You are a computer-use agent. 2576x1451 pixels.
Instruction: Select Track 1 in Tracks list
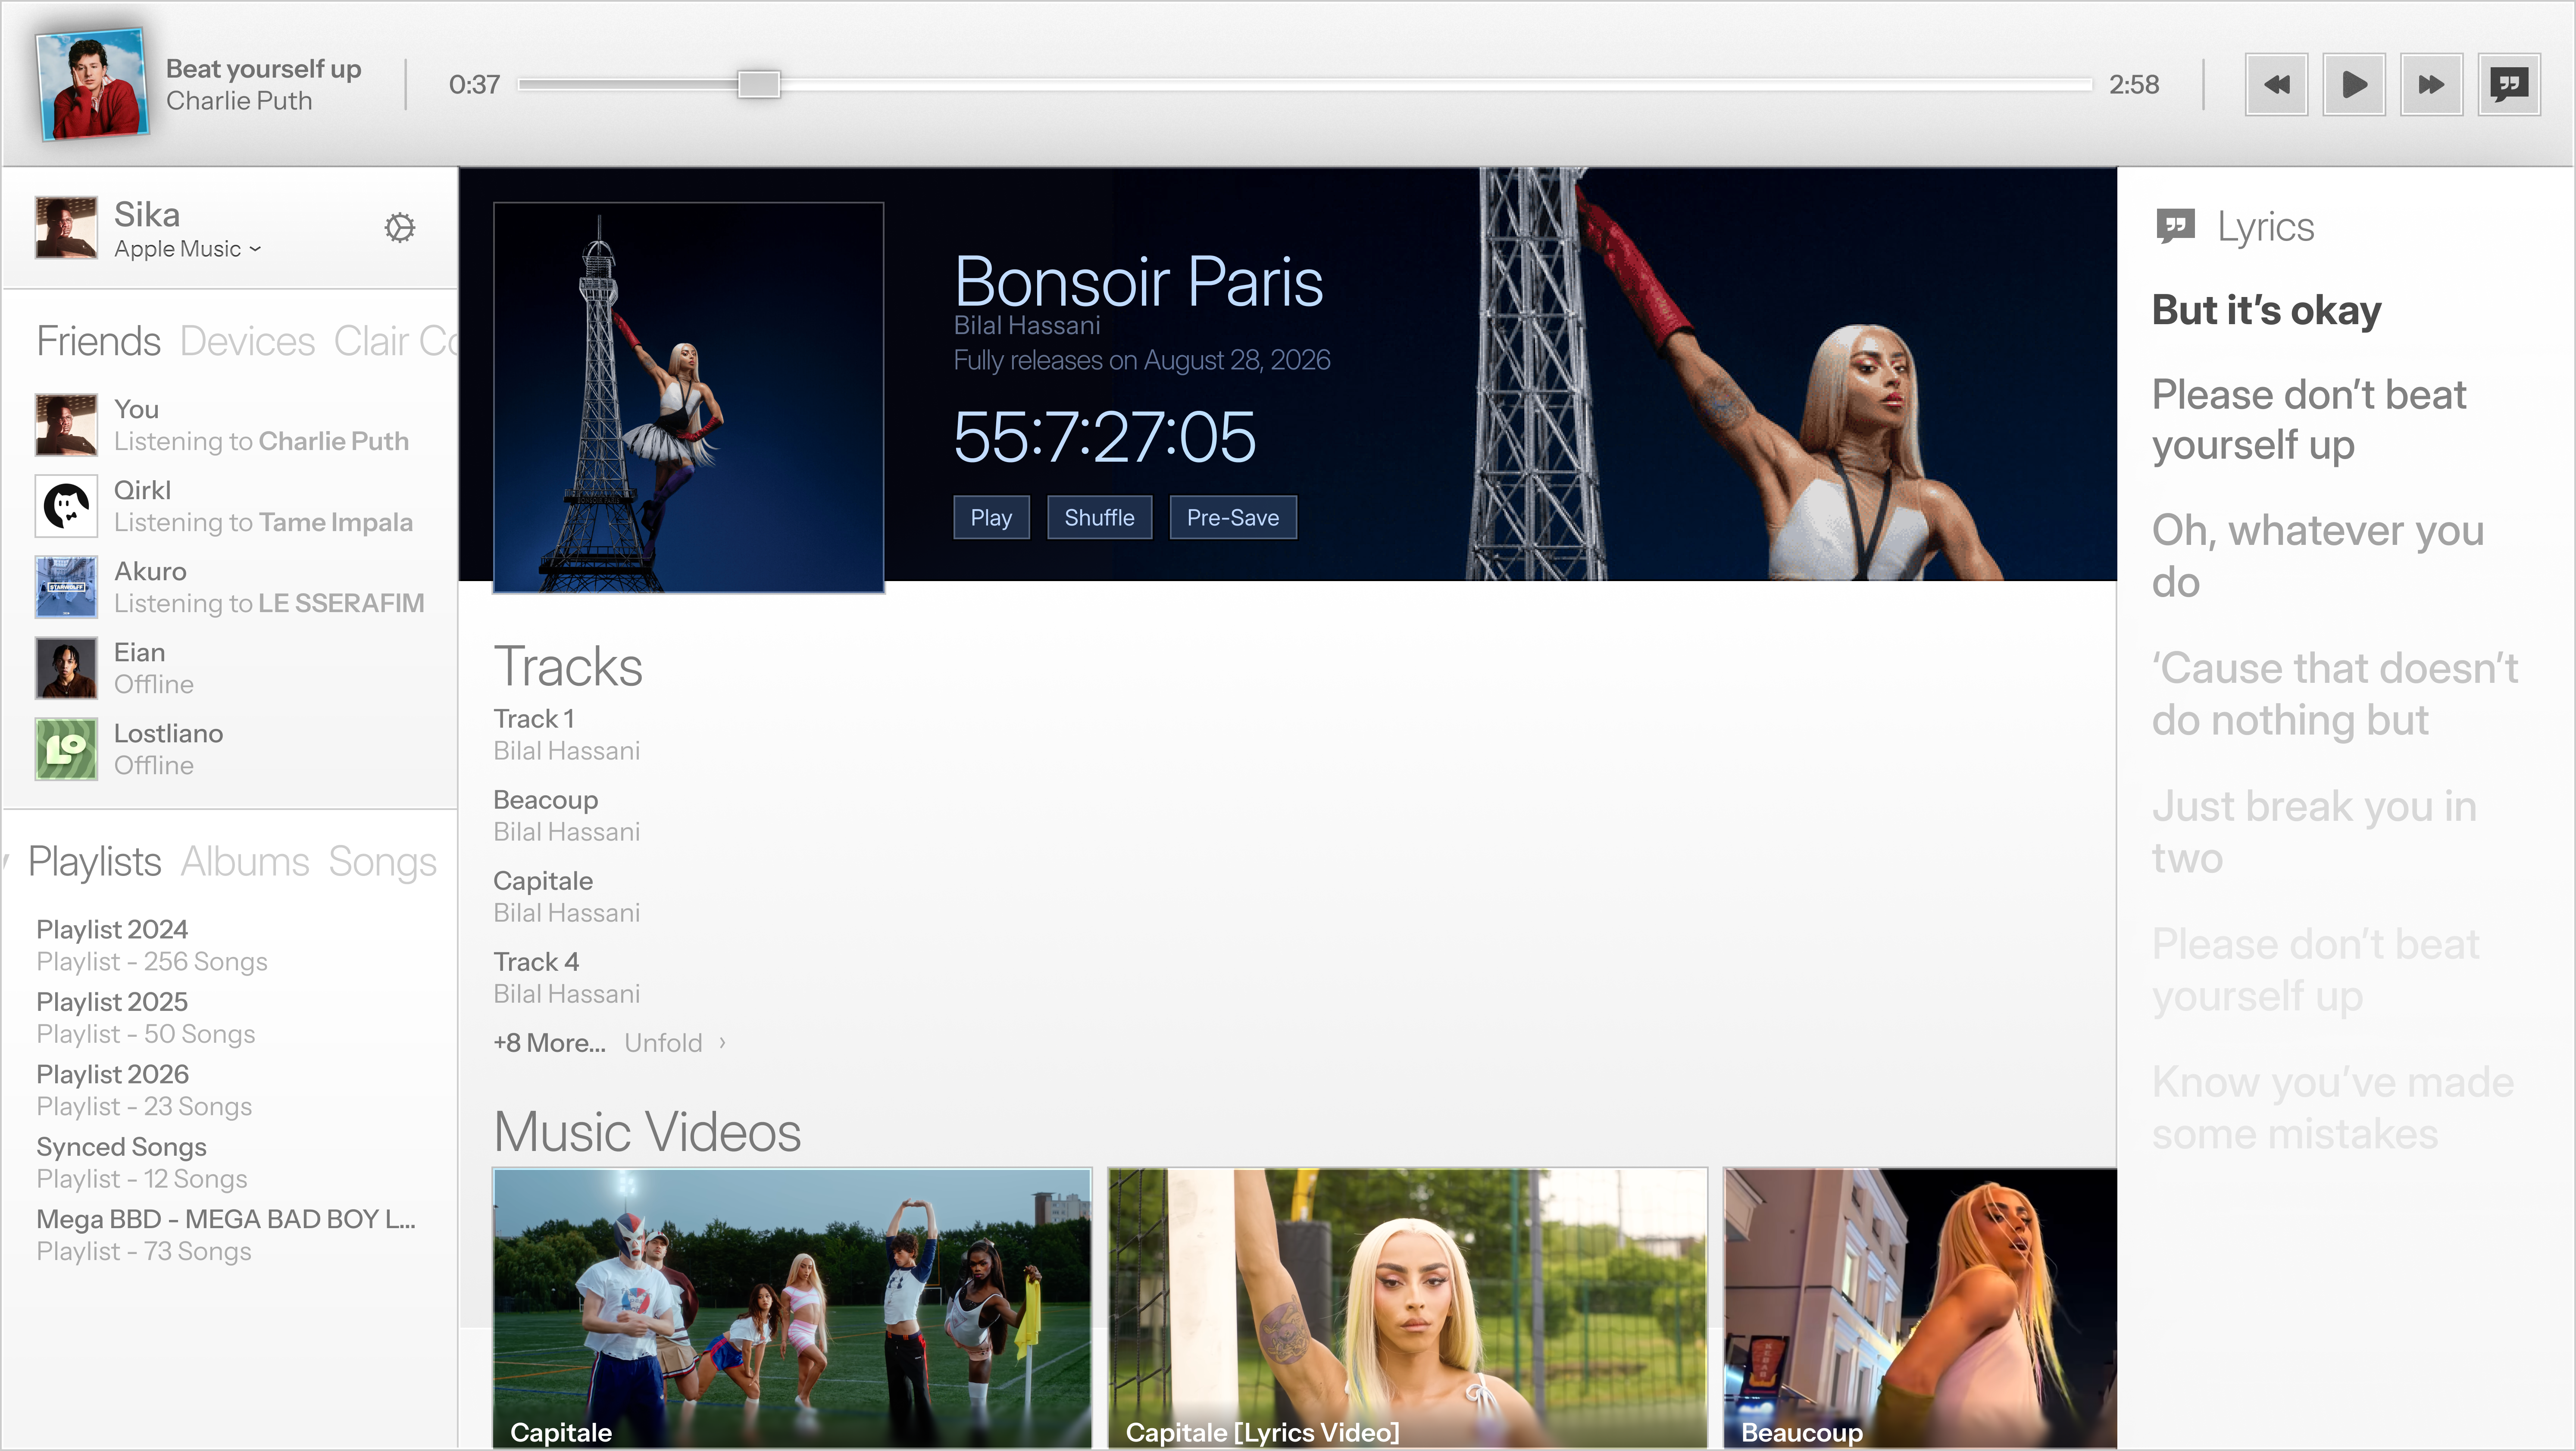566,734
